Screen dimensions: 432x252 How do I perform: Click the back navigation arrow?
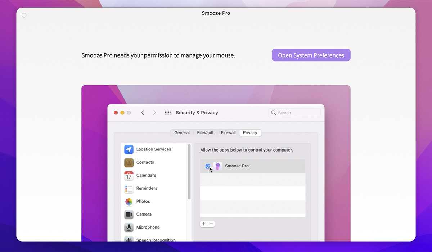coord(143,112)
